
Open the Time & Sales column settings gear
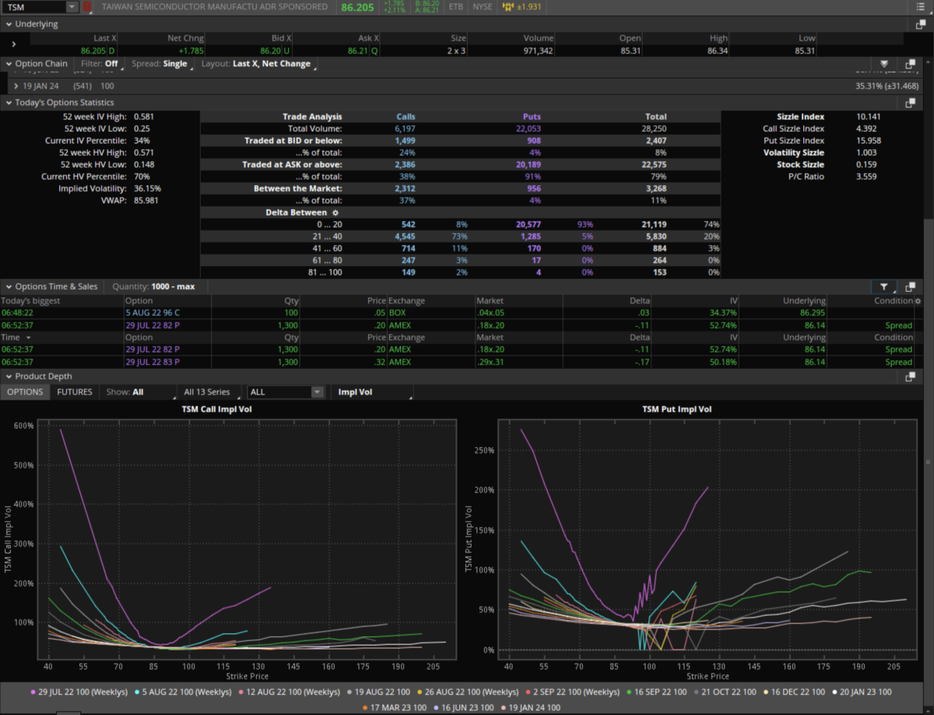918,301
